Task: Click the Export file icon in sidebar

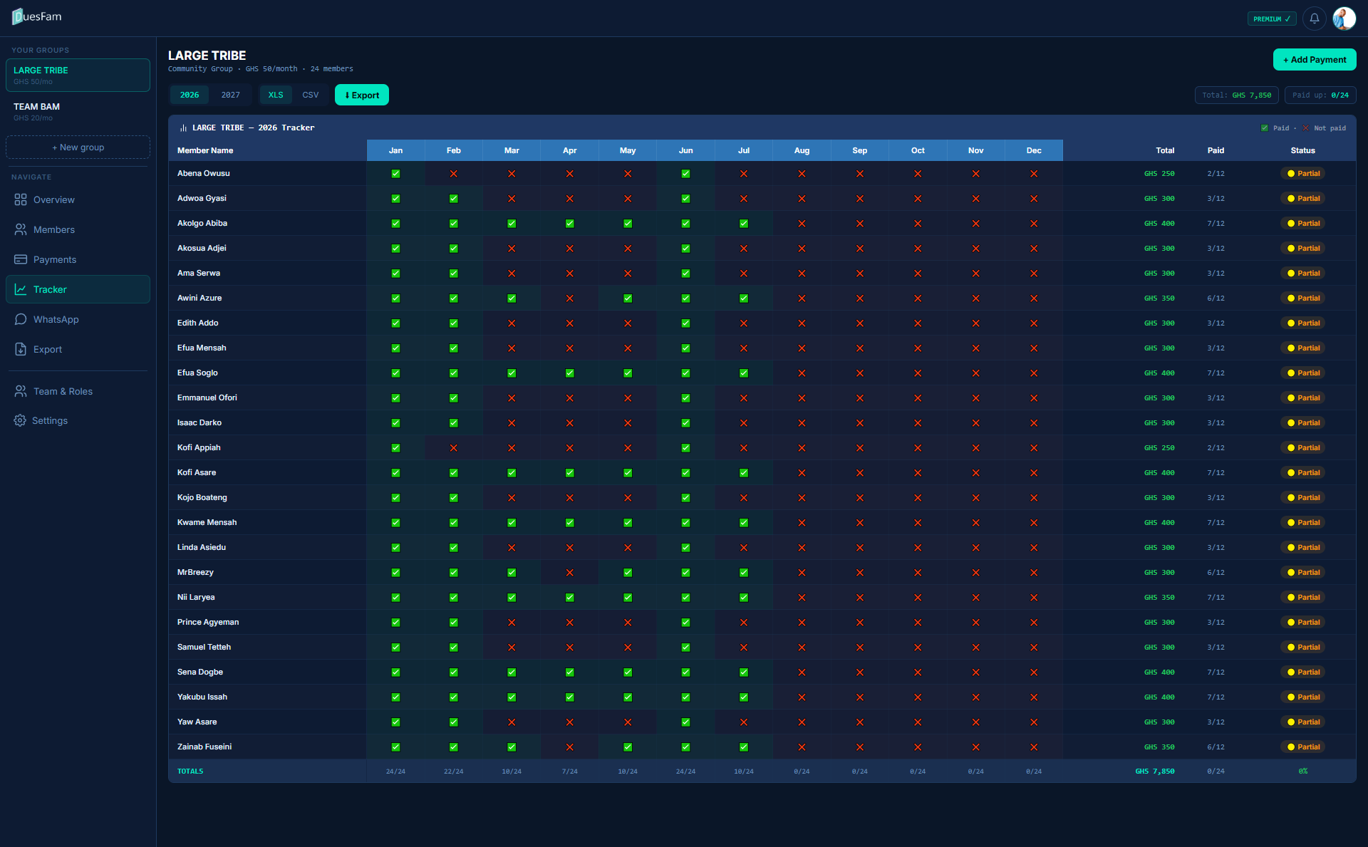Action: point(21,349)
